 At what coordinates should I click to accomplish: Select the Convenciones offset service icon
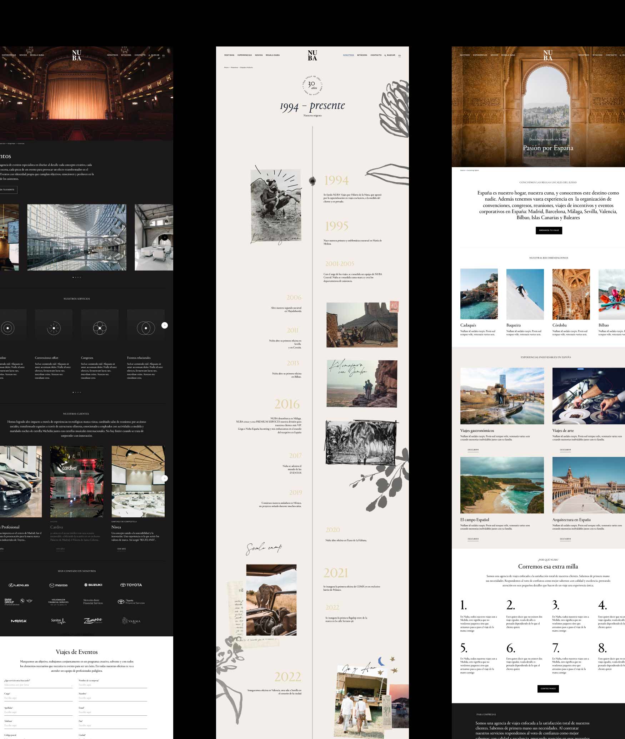coord(54,328)
